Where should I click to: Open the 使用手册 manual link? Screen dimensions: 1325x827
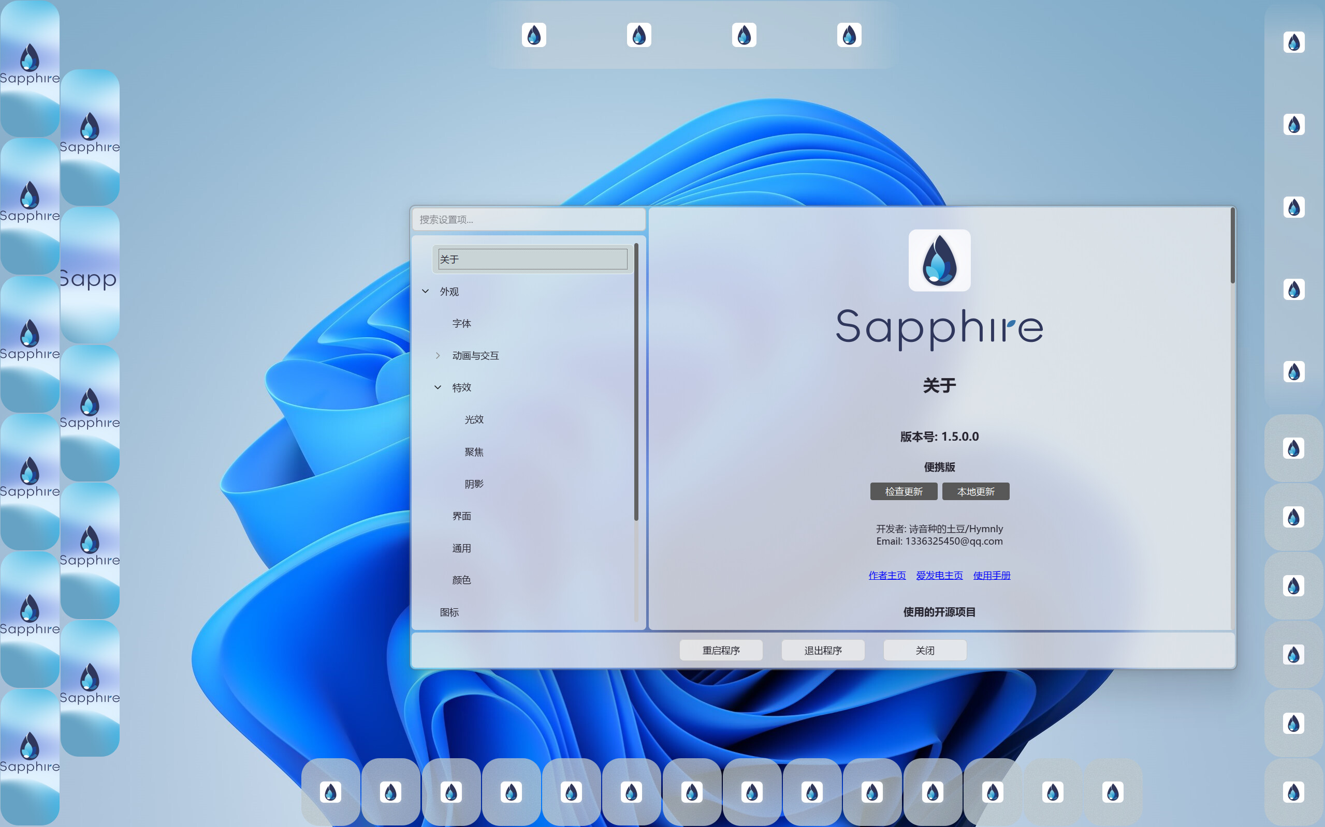click(992, 575)
